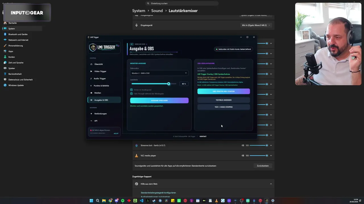This screenshot has width=364, height=204.
Task: Open Konten settings
Action: click(x=22, y=57)
